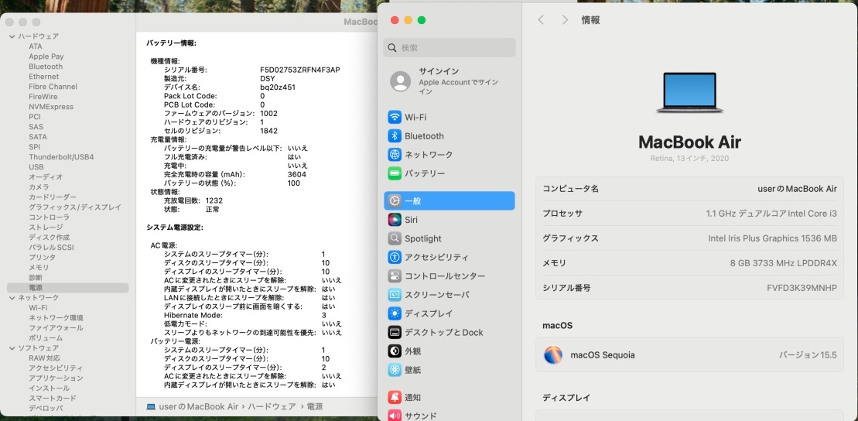Image resolution: width=858 pixels, height=421 pixels.
Task: Click the 充放電回数 value 1232
Action: (214, 200)
